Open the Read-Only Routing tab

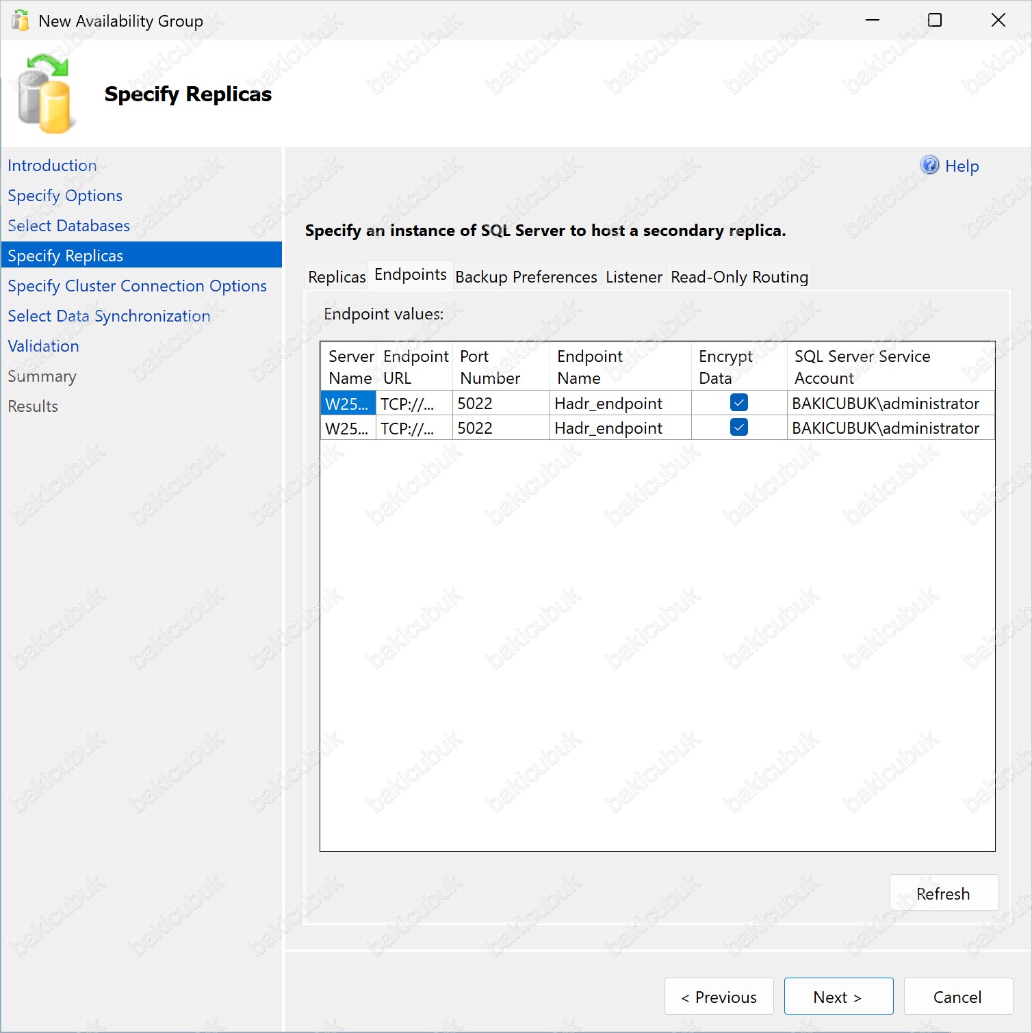[739, 277]
